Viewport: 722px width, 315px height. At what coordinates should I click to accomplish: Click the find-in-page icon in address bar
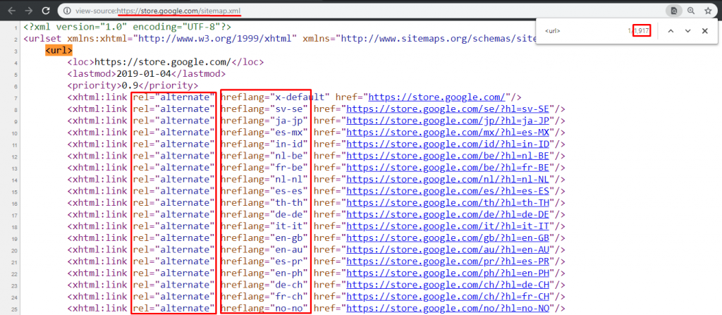pos(674,11)
